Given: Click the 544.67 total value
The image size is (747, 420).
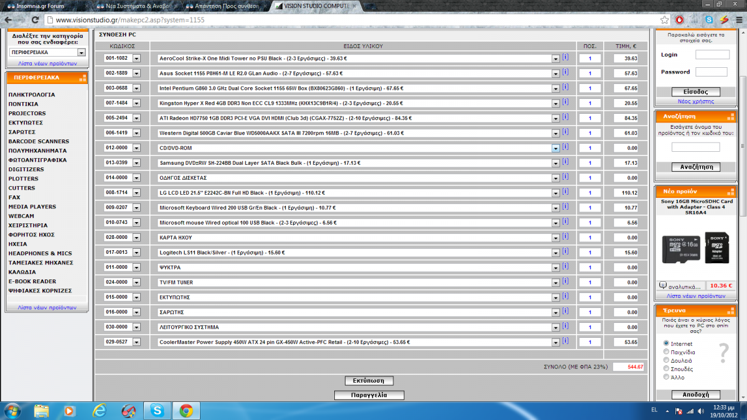Looking at the screenshot, I should tap(629, 367).
